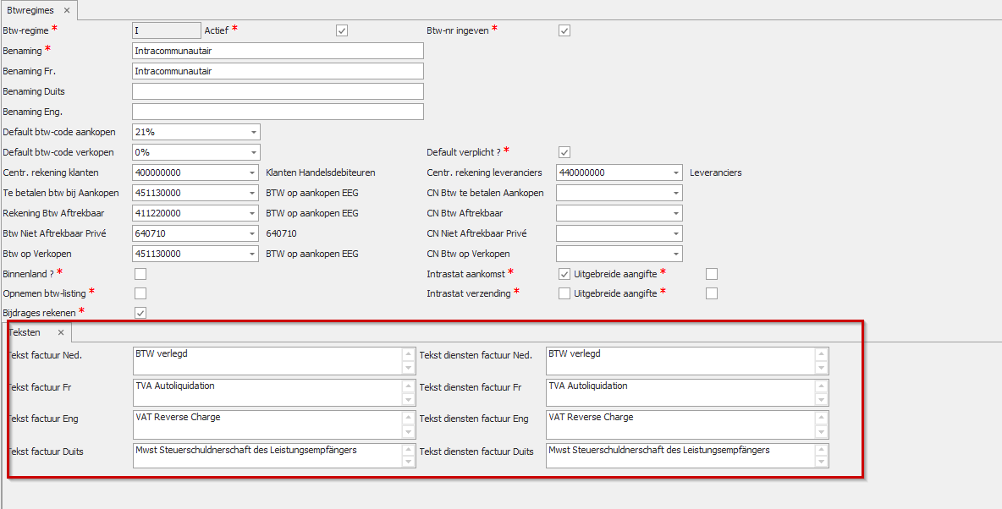1002x509 pixels.
Task: Expand Centr. rekening leveranciers dropdown
Action: click(x=675, y=172)
